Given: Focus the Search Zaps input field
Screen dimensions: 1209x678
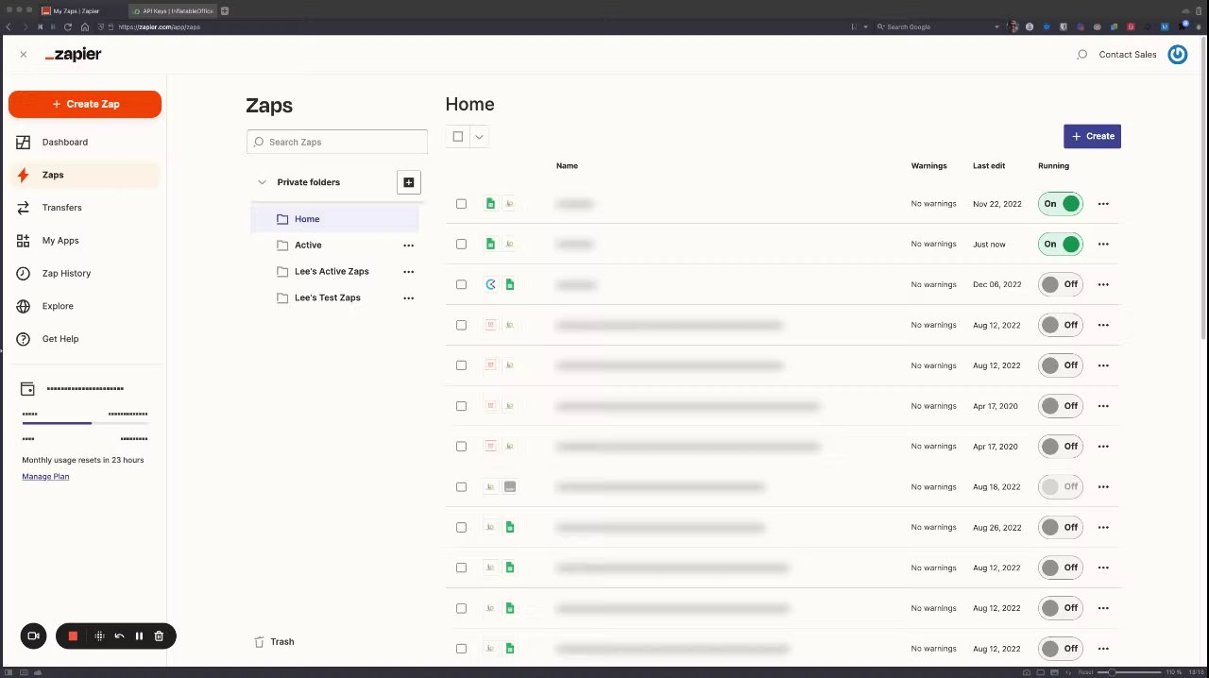Looking at the screenshot, I should tap(337, 142).
